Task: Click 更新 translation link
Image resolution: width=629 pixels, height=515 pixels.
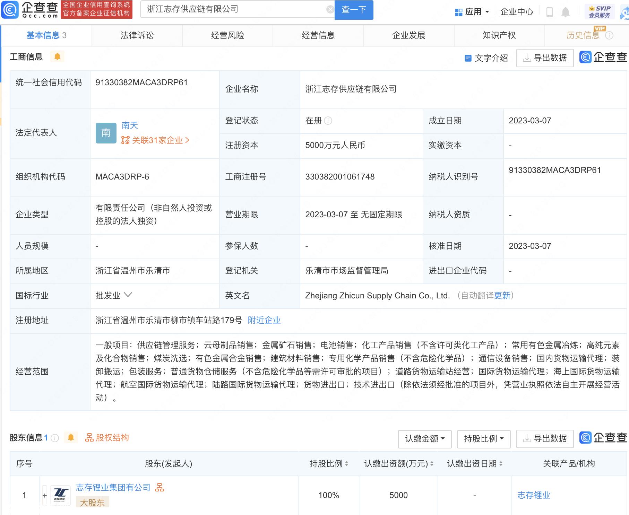Action: tap(502, 296)
